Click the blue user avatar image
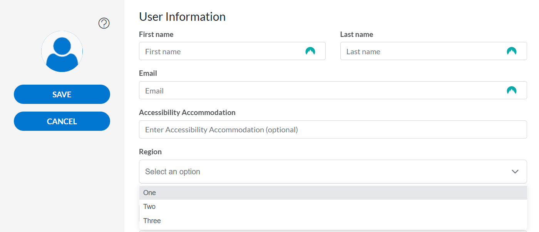Viewport: 539px width, 232px height. click(62, 51)
